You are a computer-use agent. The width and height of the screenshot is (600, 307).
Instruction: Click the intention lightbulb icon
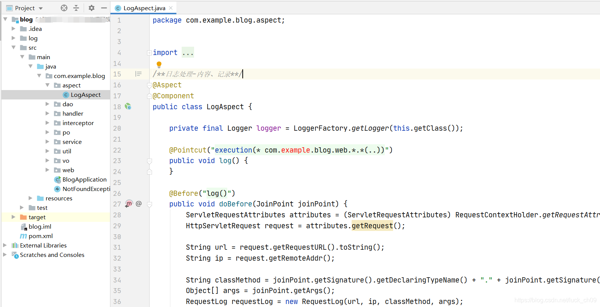[x=159, y=64]
